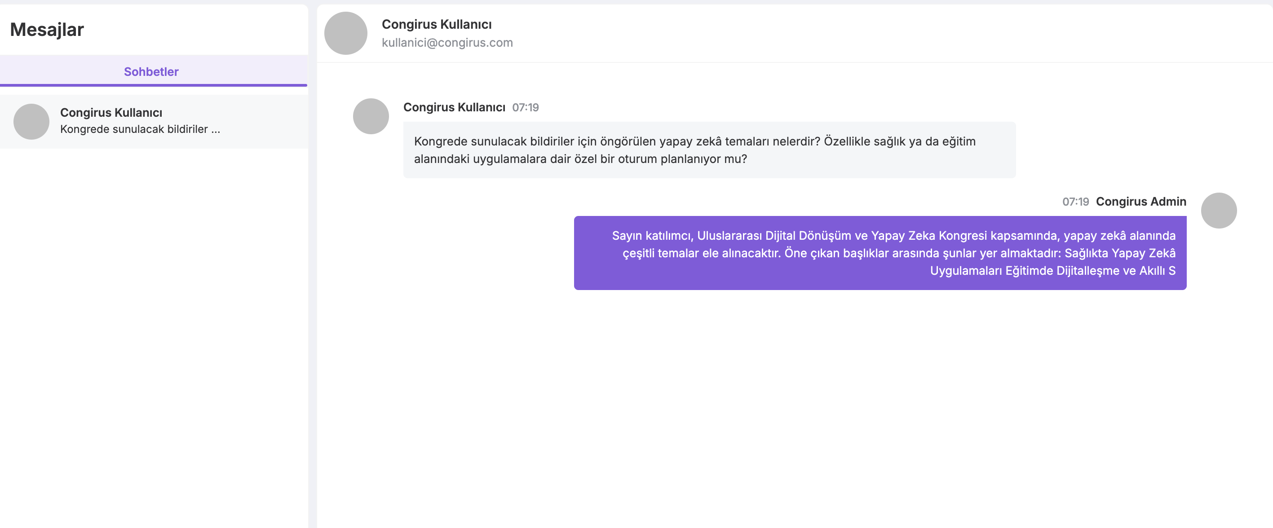Click the sender name above the gray message
Viewport: 1273px width, 528px height.
coord(454,107)
